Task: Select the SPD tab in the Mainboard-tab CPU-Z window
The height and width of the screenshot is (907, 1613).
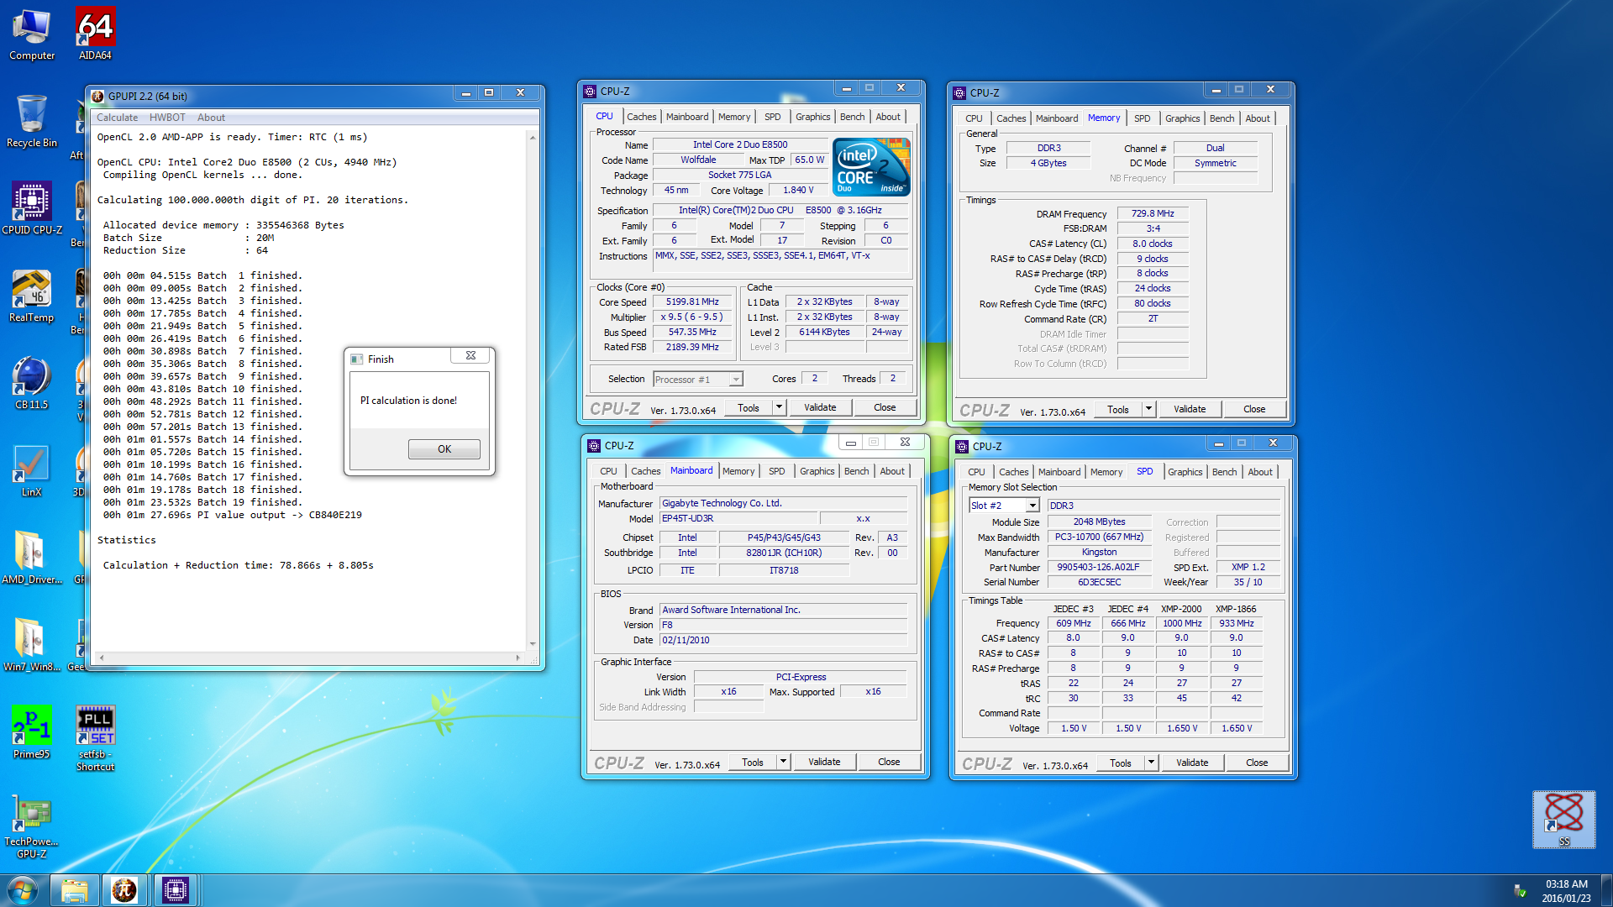Action: coord(776,471)
